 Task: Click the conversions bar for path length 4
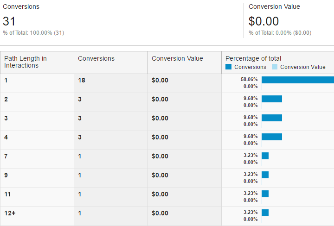[x=272, y=137]
